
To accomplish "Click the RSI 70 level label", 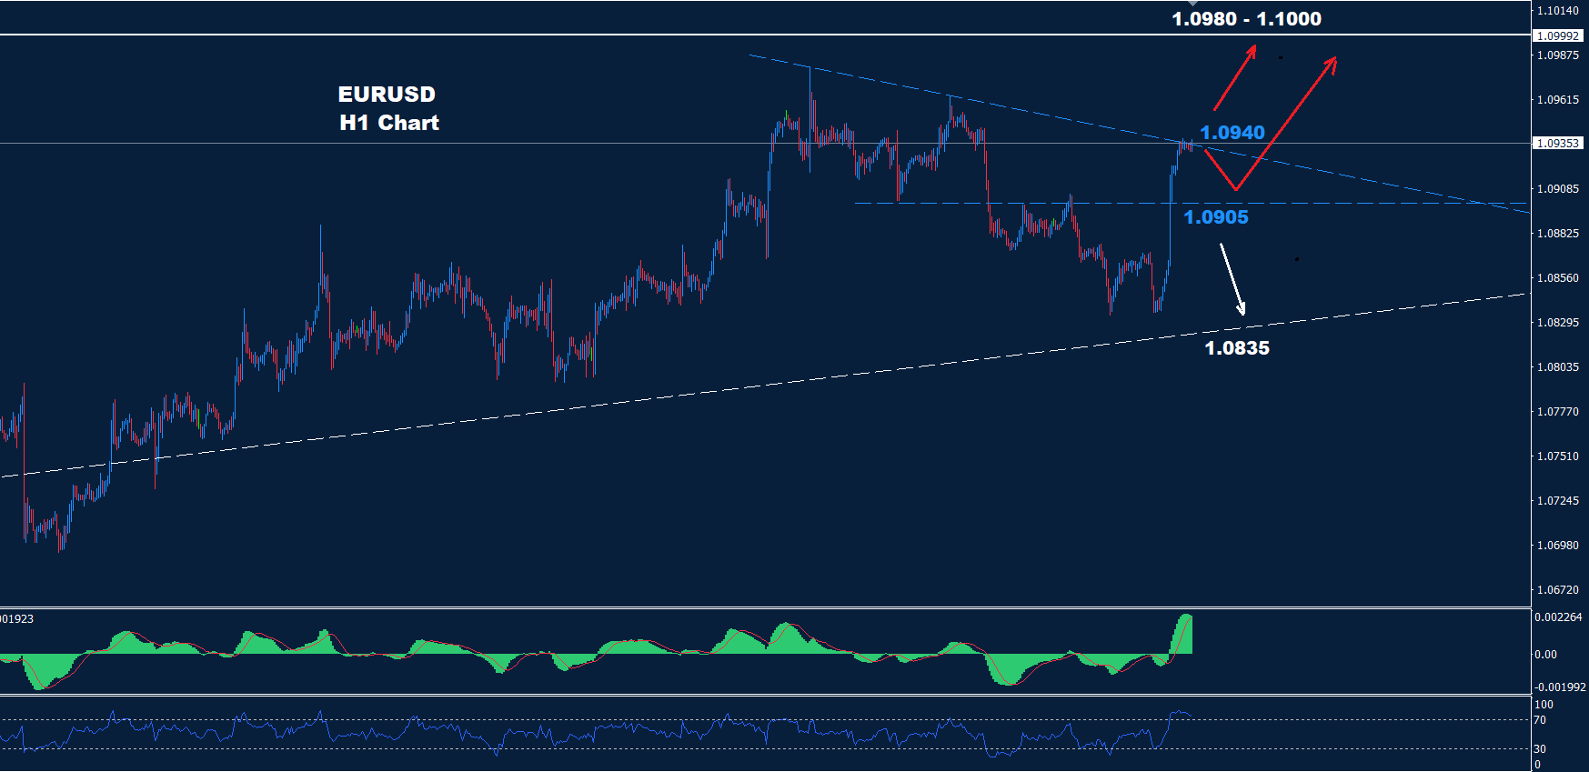I will coord(1540,720).
